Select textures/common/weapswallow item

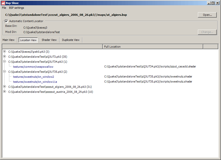tap(29, 67)
